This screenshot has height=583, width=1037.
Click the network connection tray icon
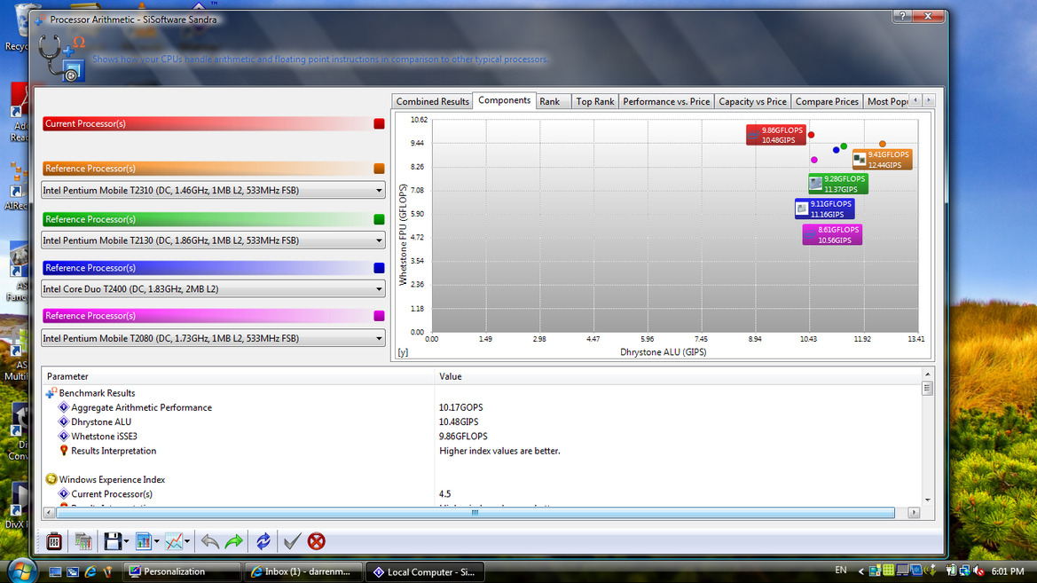click(x=965, y=571)
